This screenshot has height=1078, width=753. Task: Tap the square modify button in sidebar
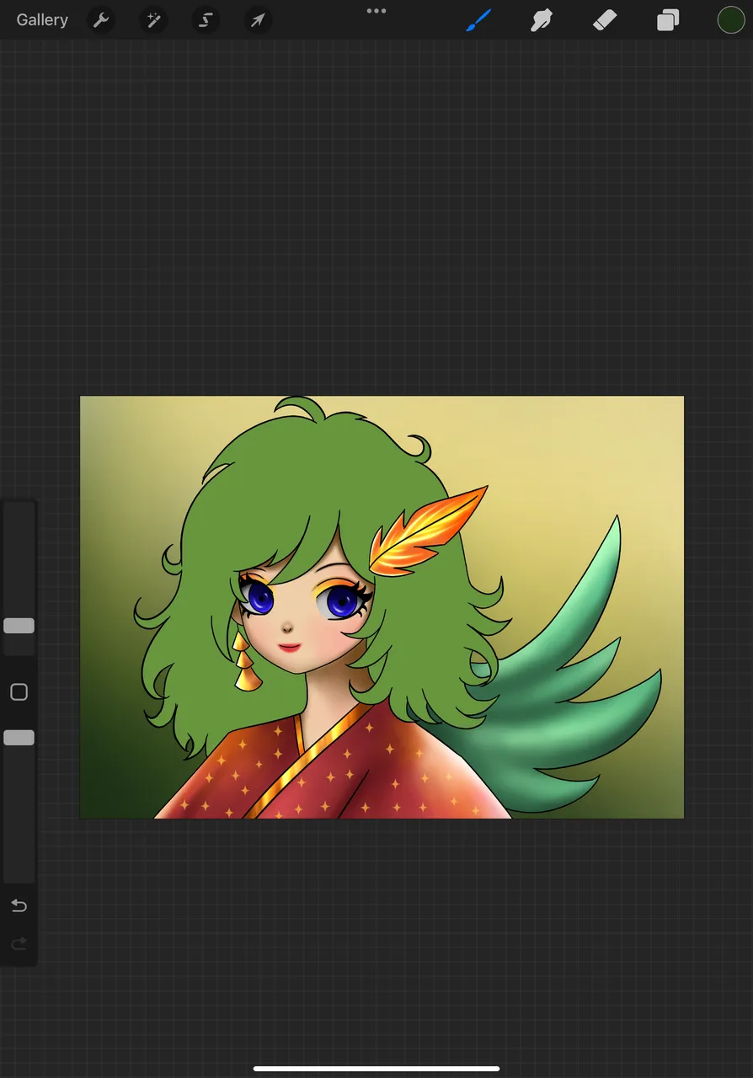click(19, 692)
